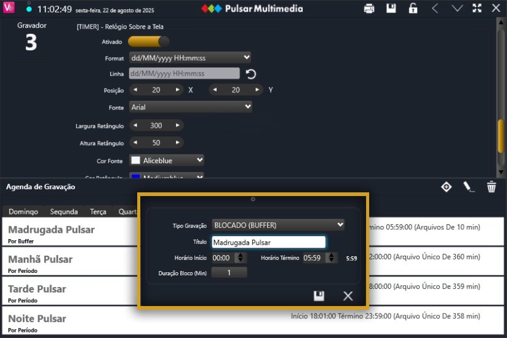Click the dialog top drag handle dot

253,199
